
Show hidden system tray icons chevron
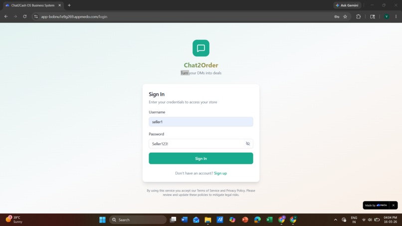click(x=335, y=220)
